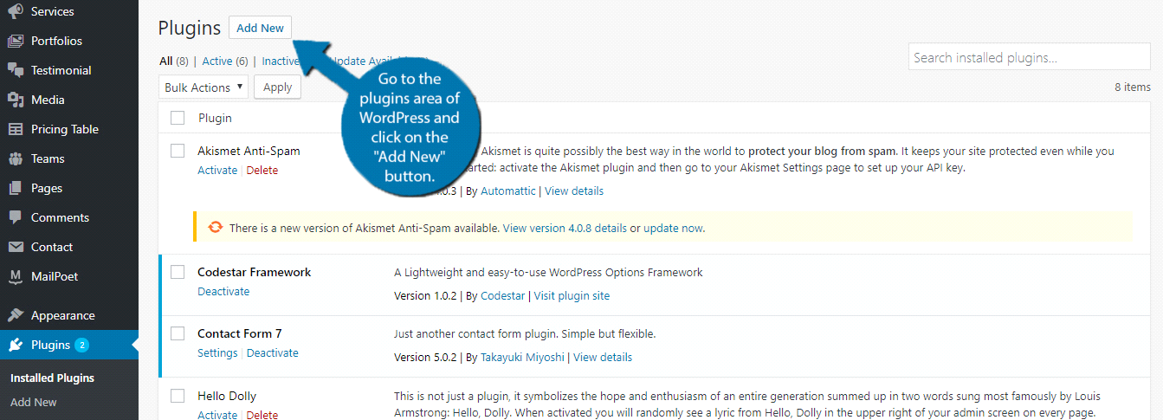Image resolution: width=1163 pixels, height=420 pixels.
Task: Select the Contact Form 7 checkbox
Action: 178,333
